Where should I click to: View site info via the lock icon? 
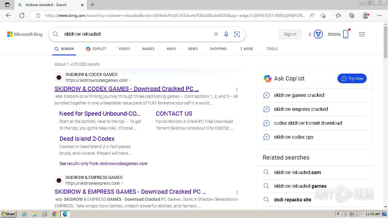click(x=38, y=15)
